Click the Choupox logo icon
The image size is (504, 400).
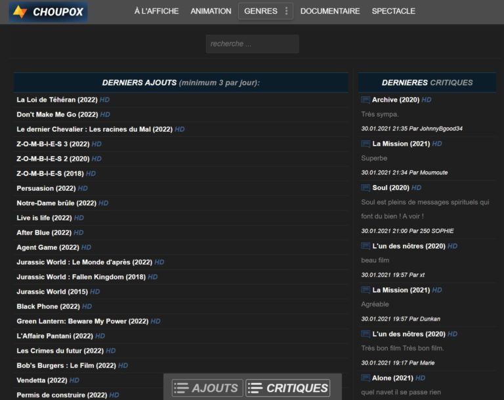point(20,12)
